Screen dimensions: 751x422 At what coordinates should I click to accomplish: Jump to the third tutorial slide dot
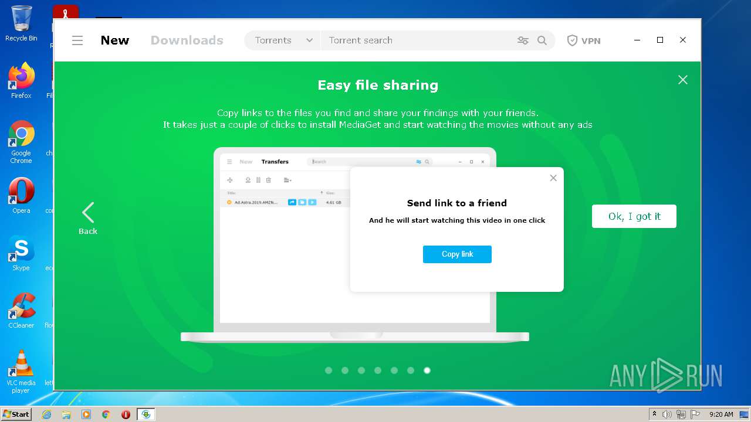click(x=361, y=370)
